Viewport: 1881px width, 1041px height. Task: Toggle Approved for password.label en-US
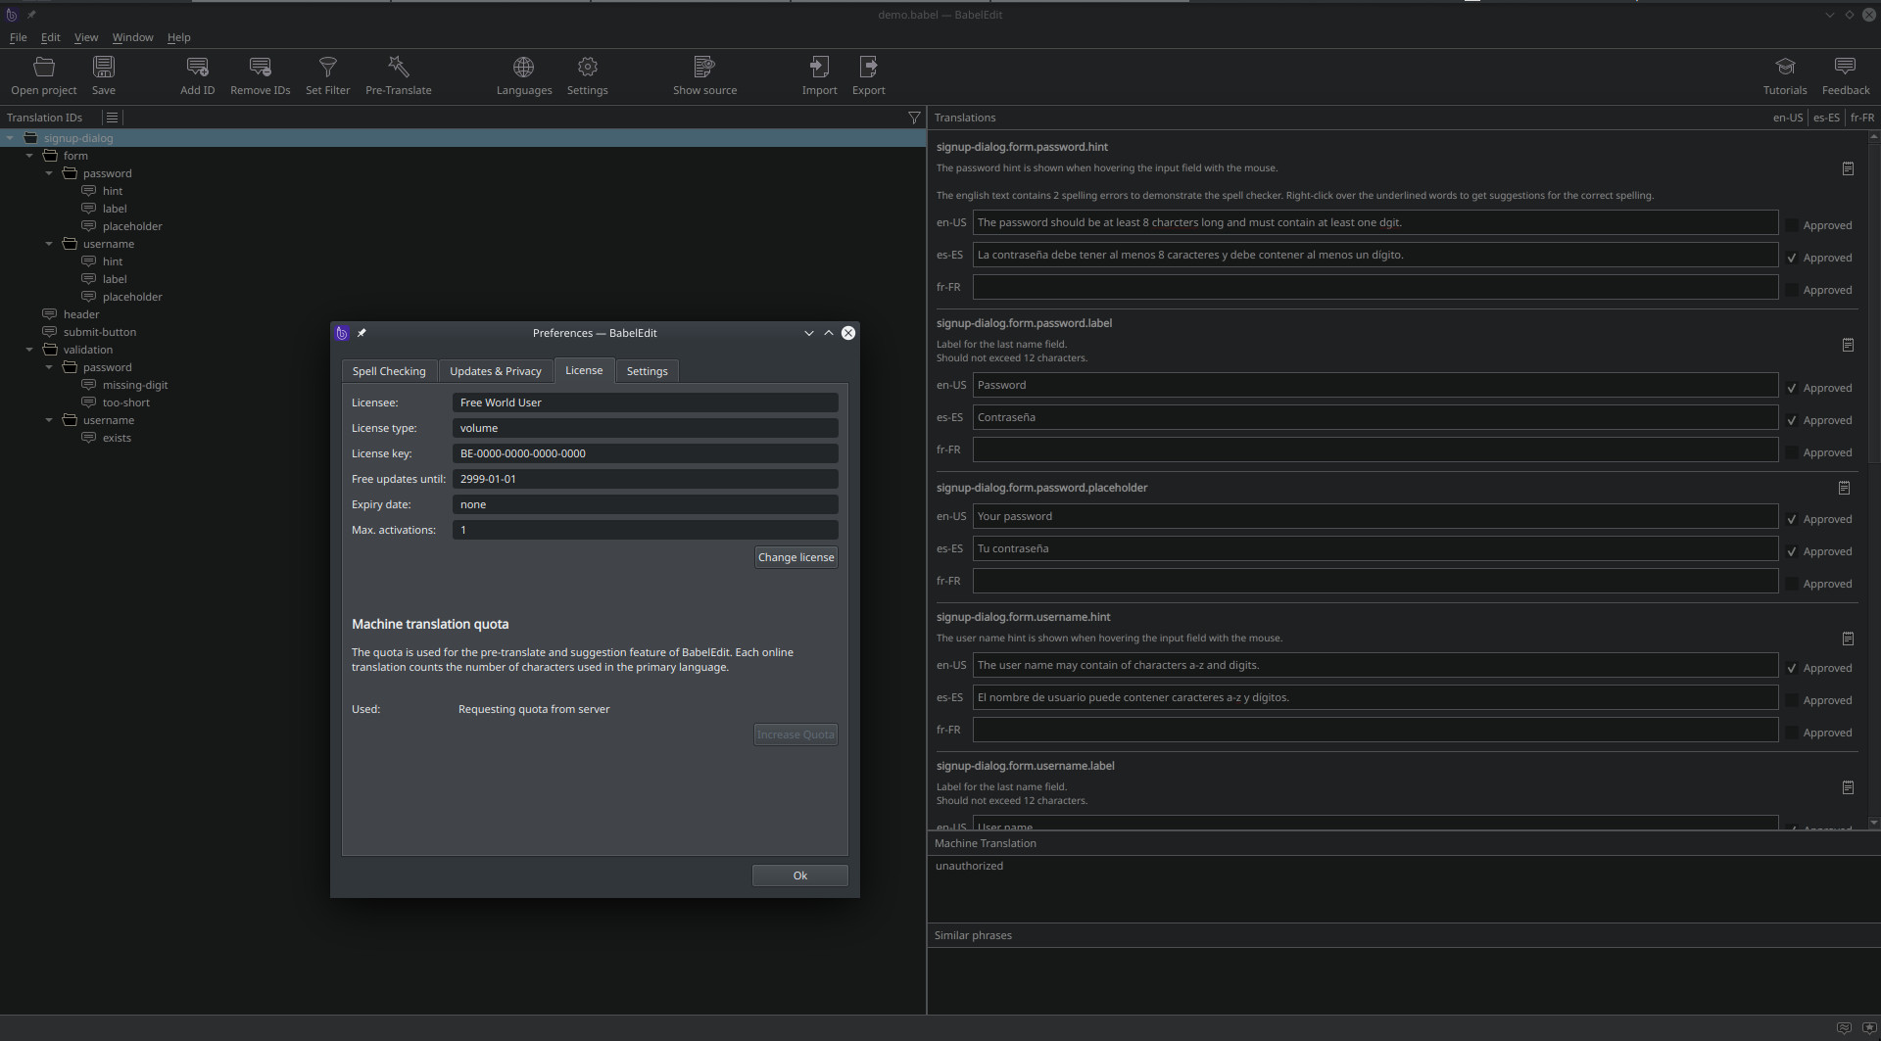pos(1791,388)
